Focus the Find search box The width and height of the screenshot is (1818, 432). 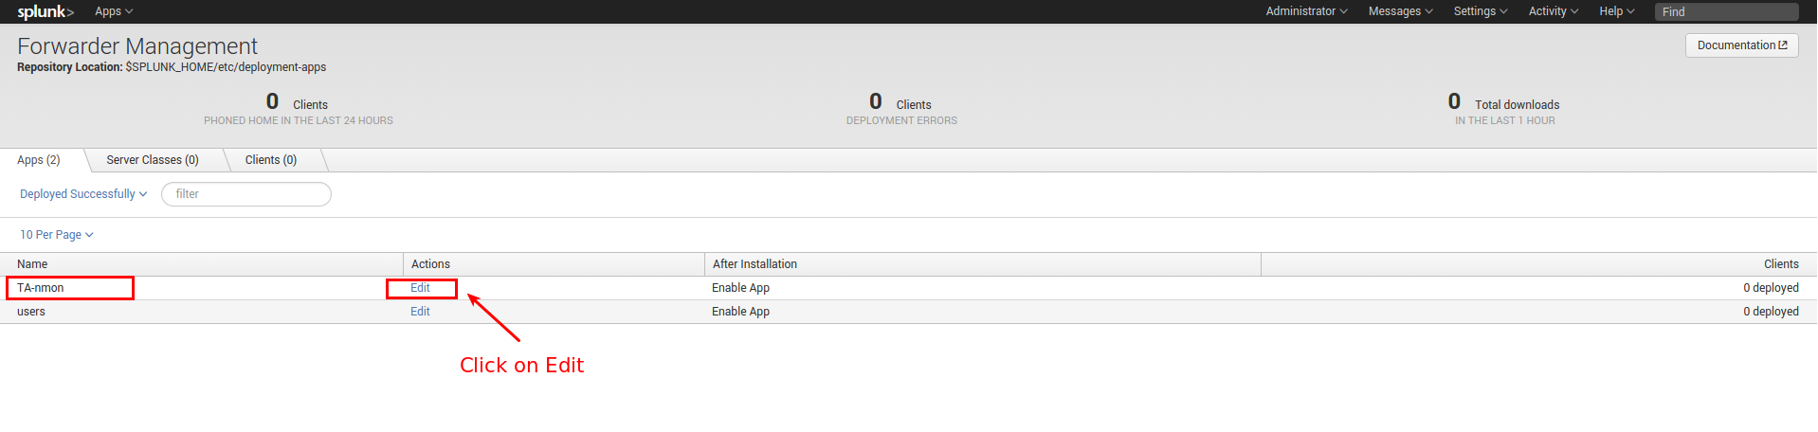point(1726,11)
